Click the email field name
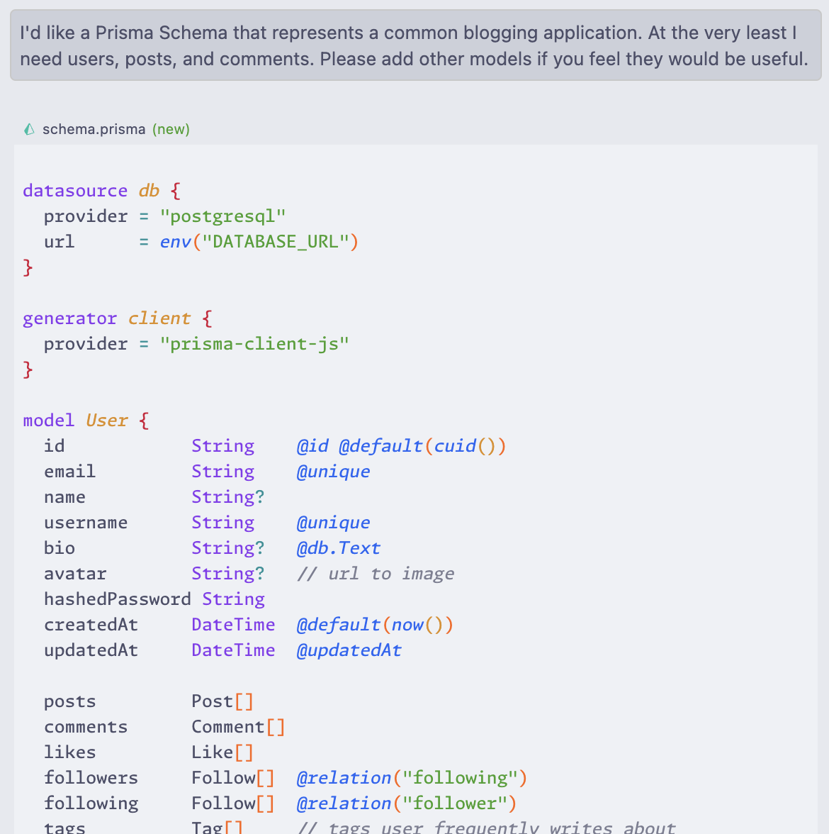 click(x=69, y=472)
